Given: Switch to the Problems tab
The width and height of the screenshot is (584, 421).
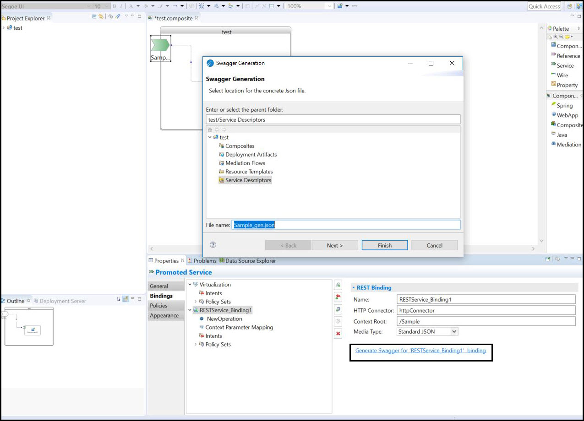Looking at the screenshot, I should click(x=204, y=261).
